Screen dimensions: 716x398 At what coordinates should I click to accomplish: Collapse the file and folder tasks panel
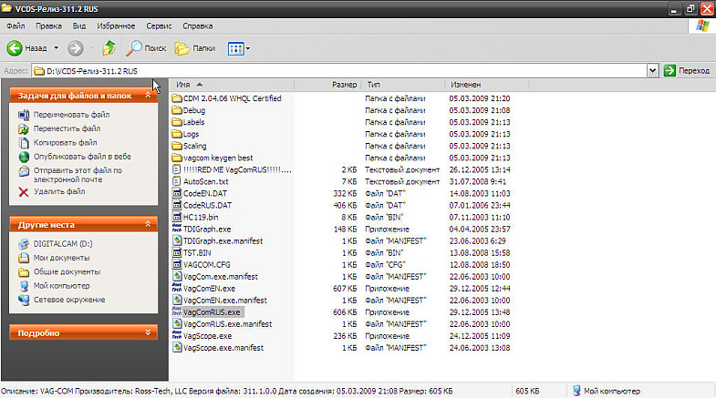point(152,95)
